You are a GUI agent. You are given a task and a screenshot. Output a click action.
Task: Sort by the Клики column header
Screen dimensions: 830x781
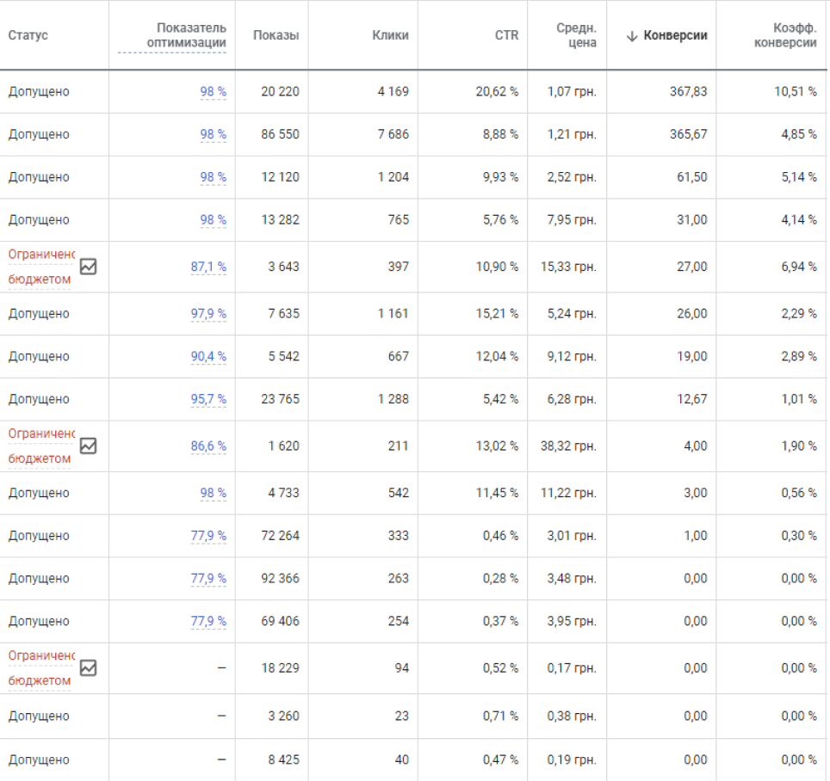(390, 35)
